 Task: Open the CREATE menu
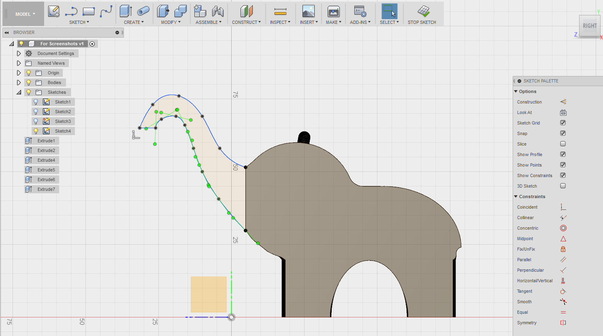134,22
